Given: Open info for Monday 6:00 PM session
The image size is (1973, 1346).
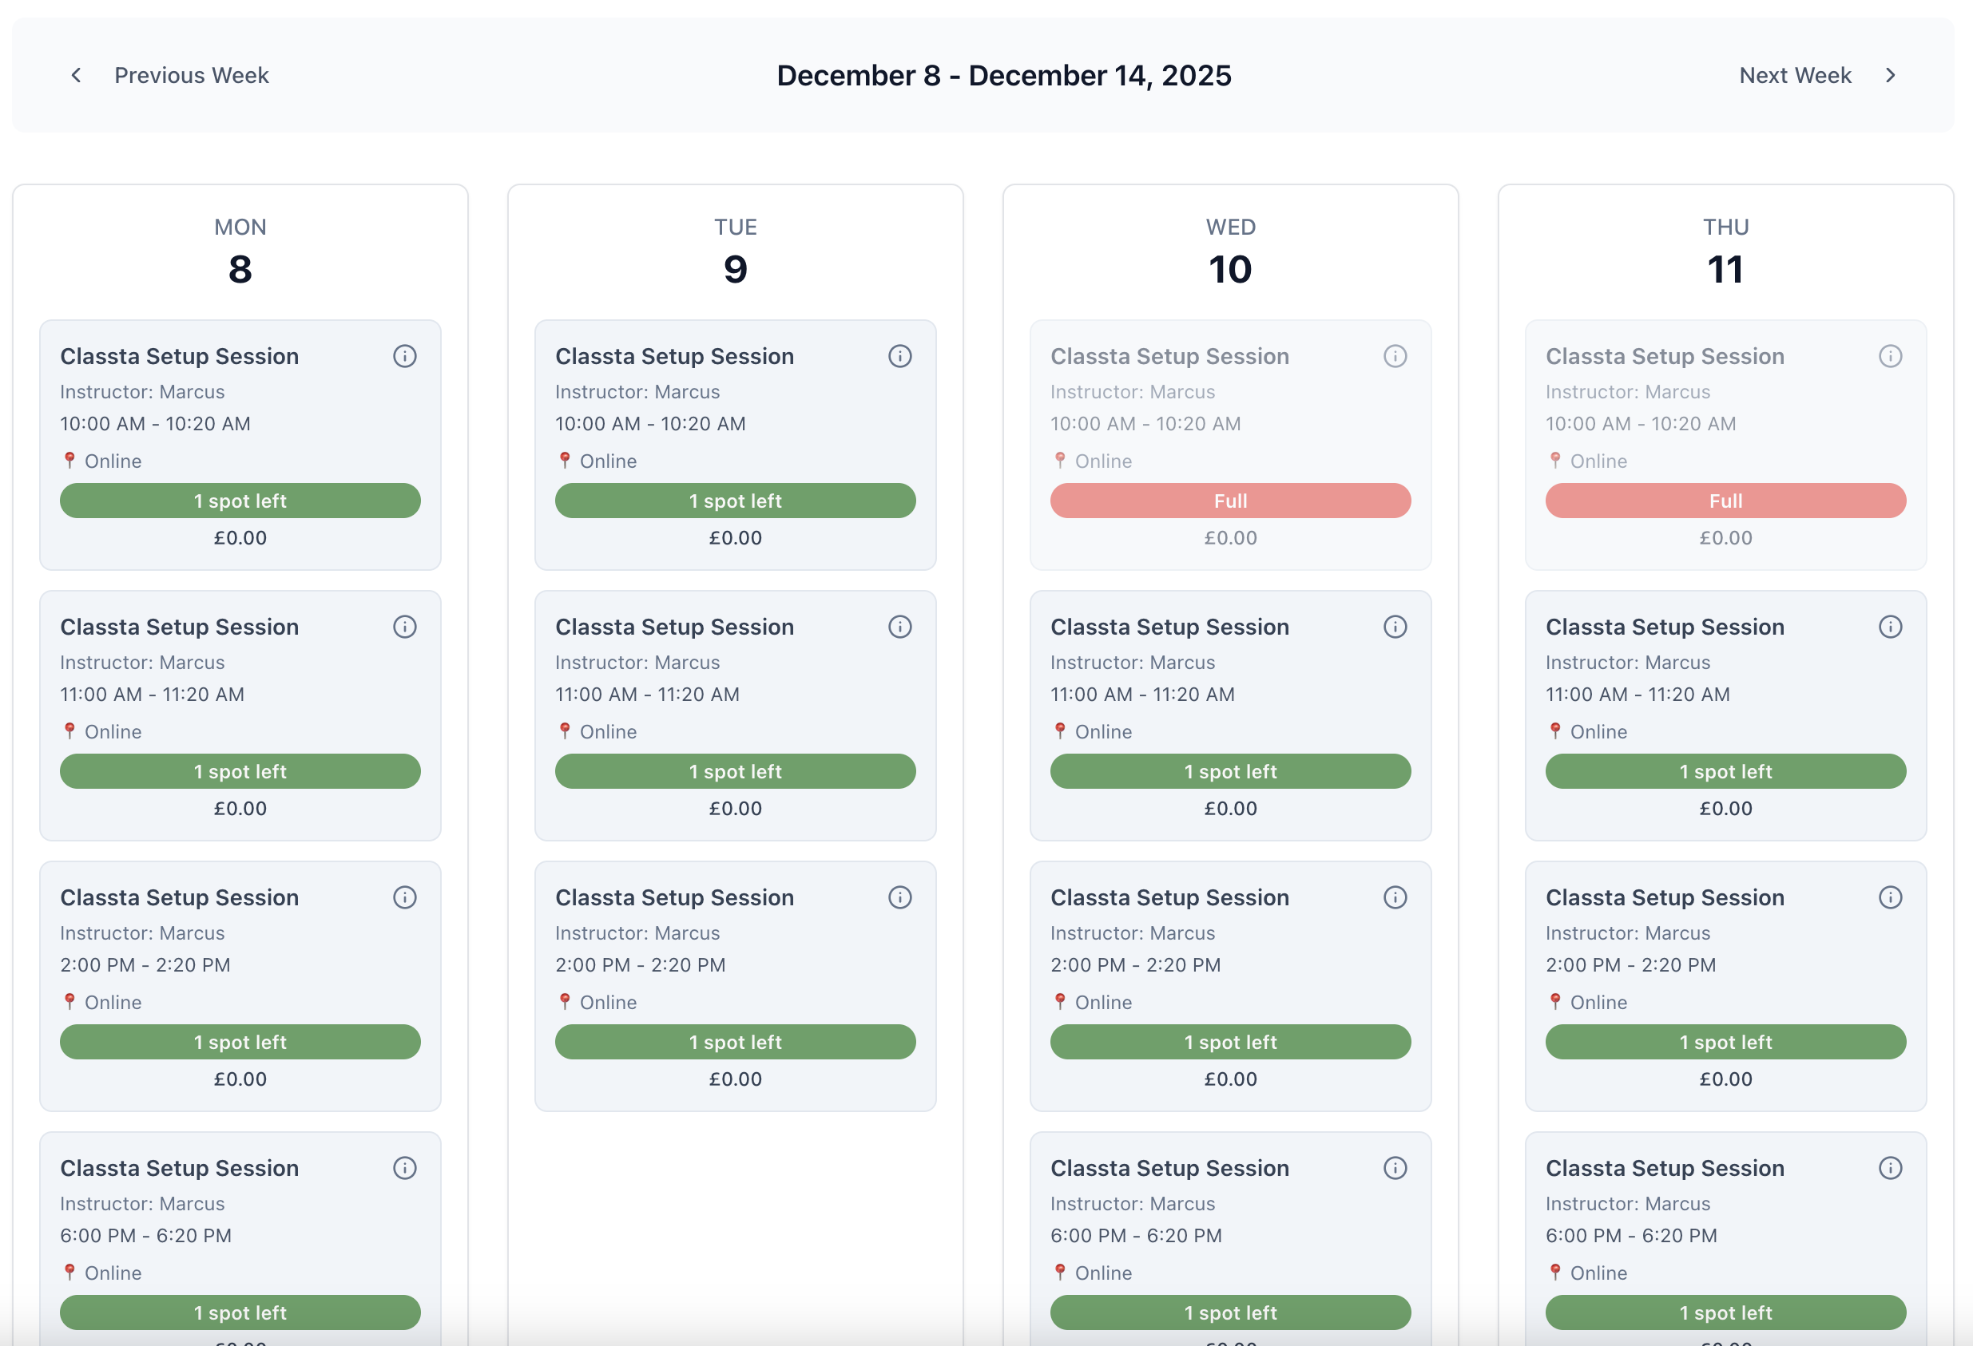Looking at the screenshot, I should 405,1168.
